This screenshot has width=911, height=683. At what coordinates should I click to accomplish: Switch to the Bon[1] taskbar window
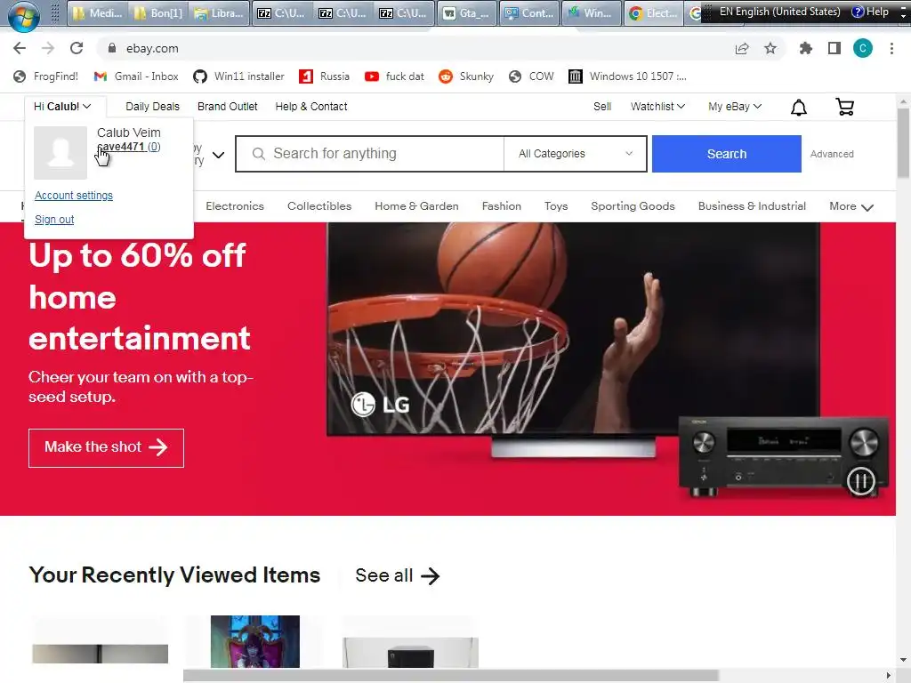click(x=158, y=12)
